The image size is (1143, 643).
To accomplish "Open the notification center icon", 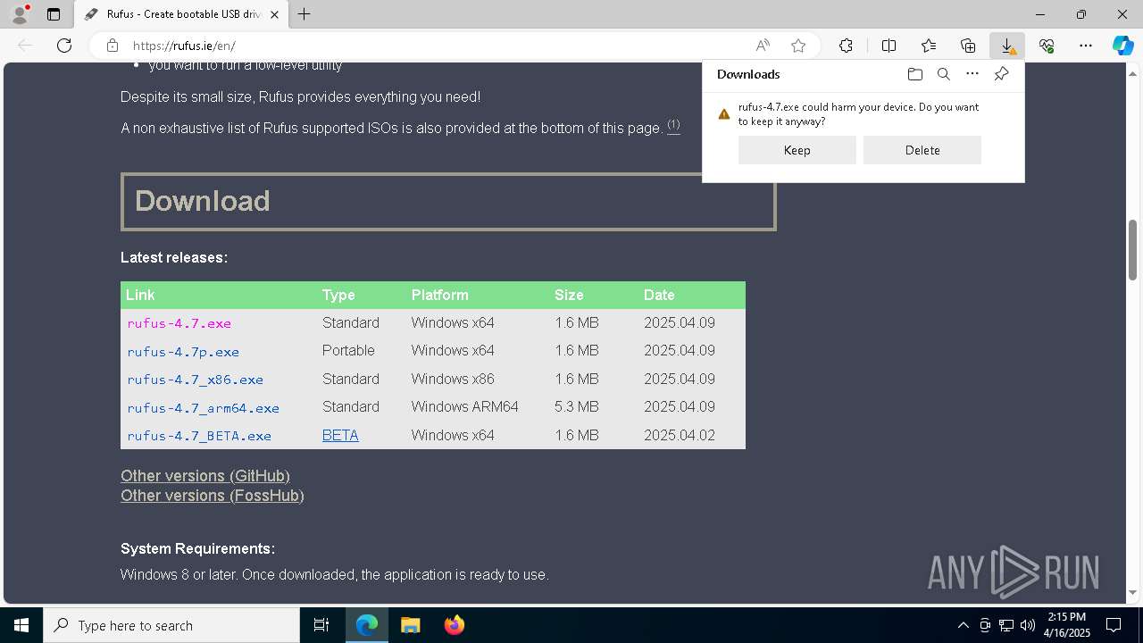I will pyautogui.click(x=1114, y=625).
